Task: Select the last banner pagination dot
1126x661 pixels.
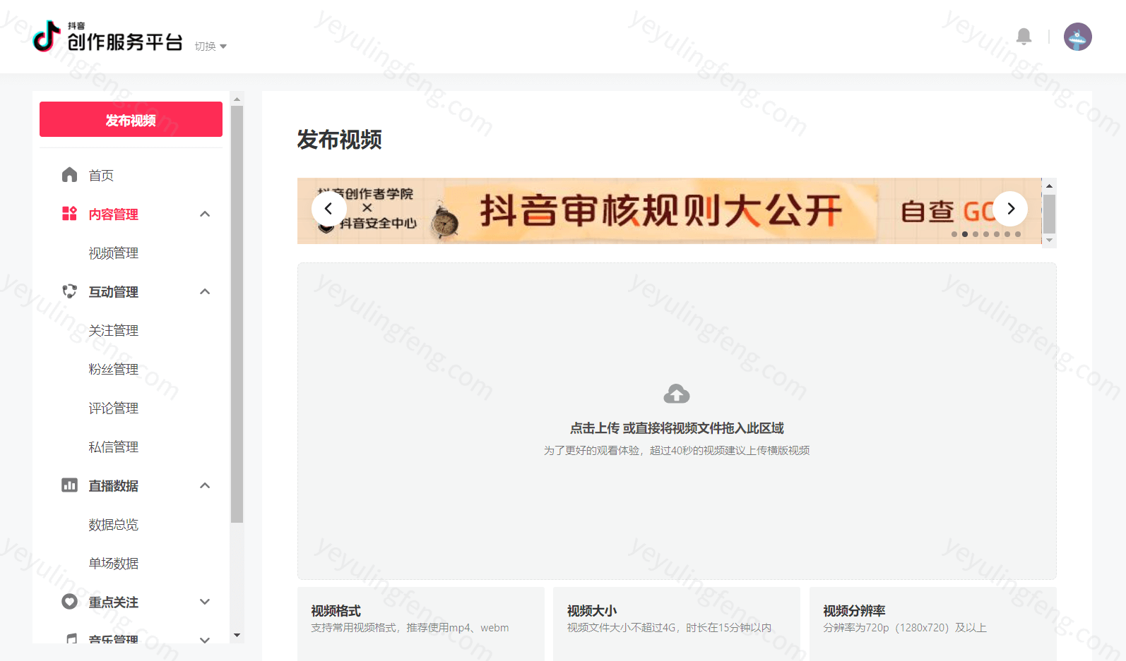Action: pos(1018,234)
